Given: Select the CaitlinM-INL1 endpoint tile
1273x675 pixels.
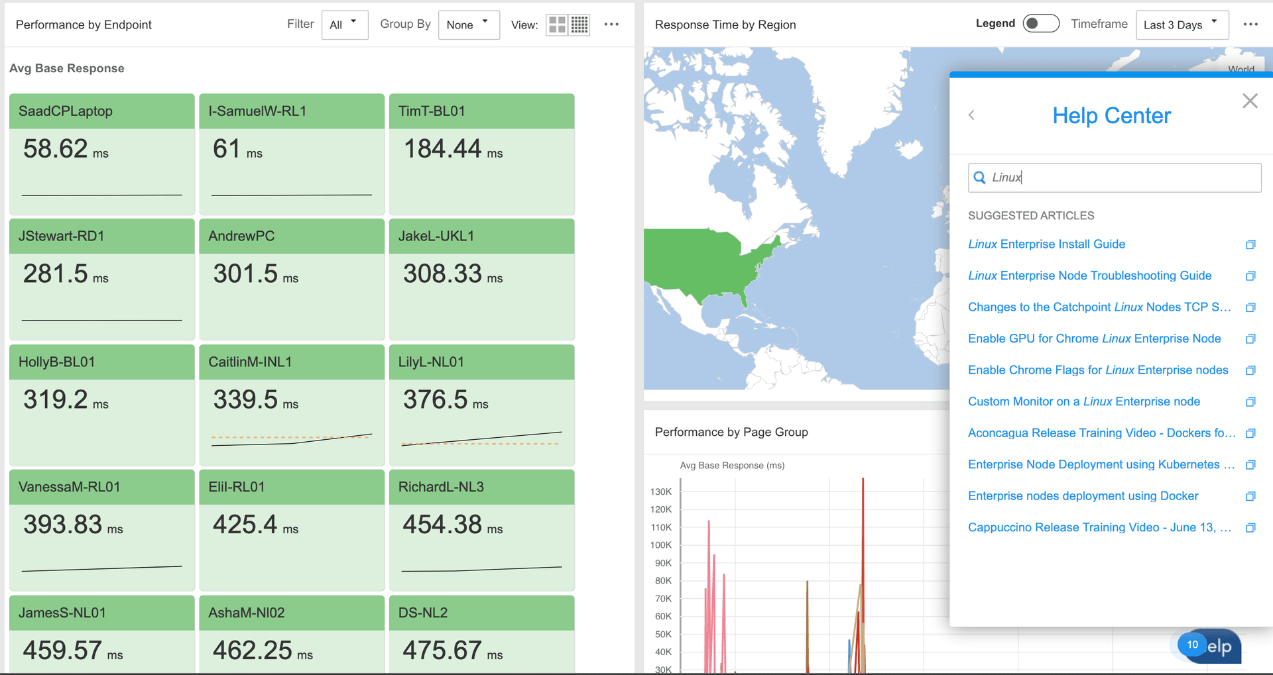Looking at the screenshot, I should [x=291, y=404].
